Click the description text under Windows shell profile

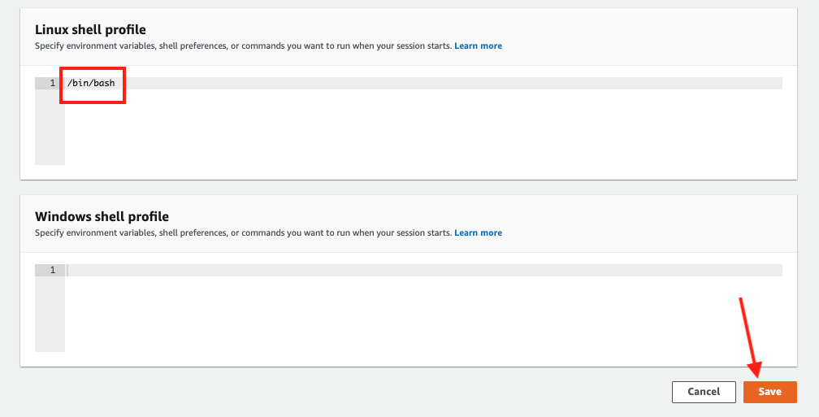242,232
